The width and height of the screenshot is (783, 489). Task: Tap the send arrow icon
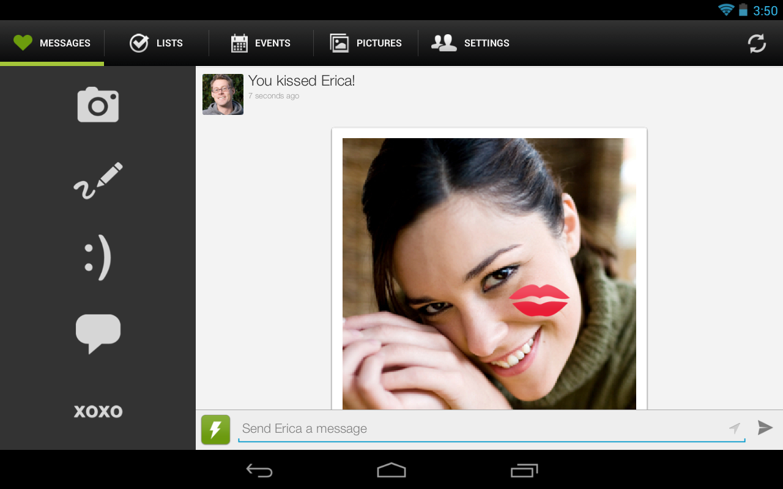(x=765, y=428)
